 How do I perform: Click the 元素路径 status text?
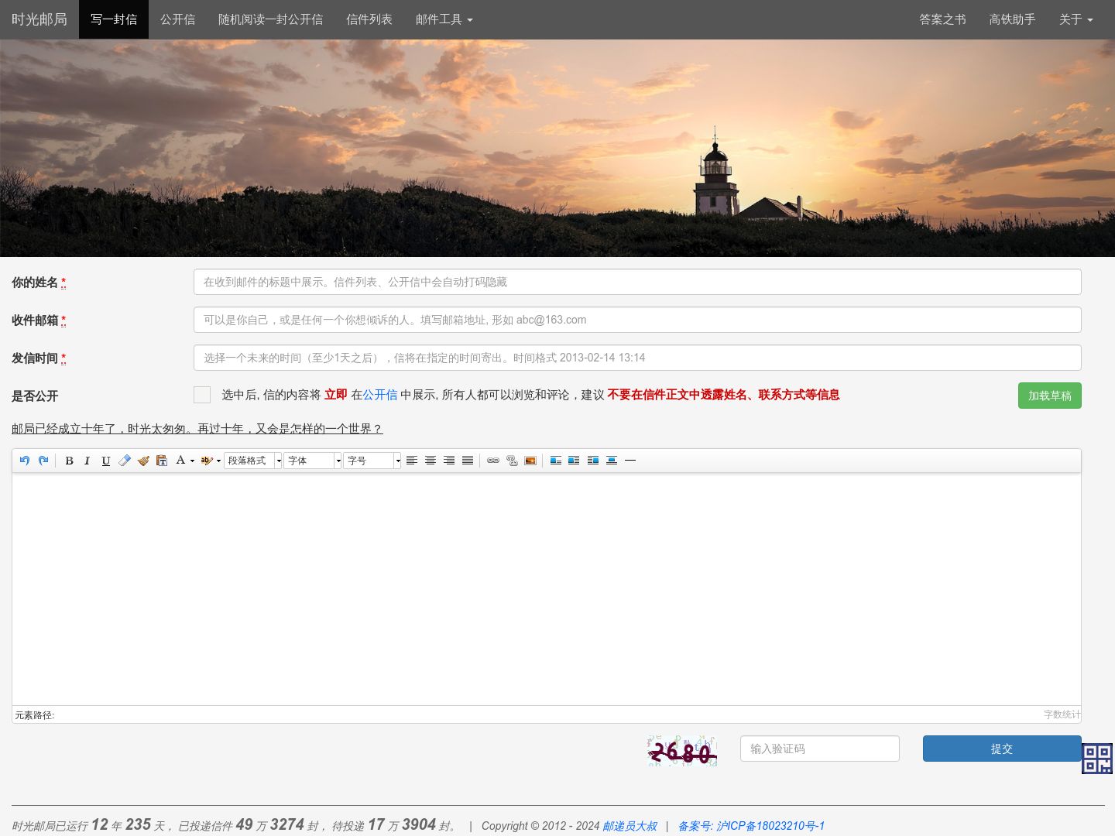click(x=35, y=715)
